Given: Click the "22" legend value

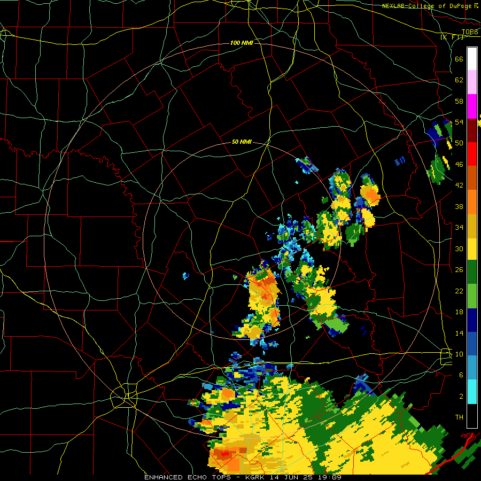Looking at the screenshot, I should point(459,291).
